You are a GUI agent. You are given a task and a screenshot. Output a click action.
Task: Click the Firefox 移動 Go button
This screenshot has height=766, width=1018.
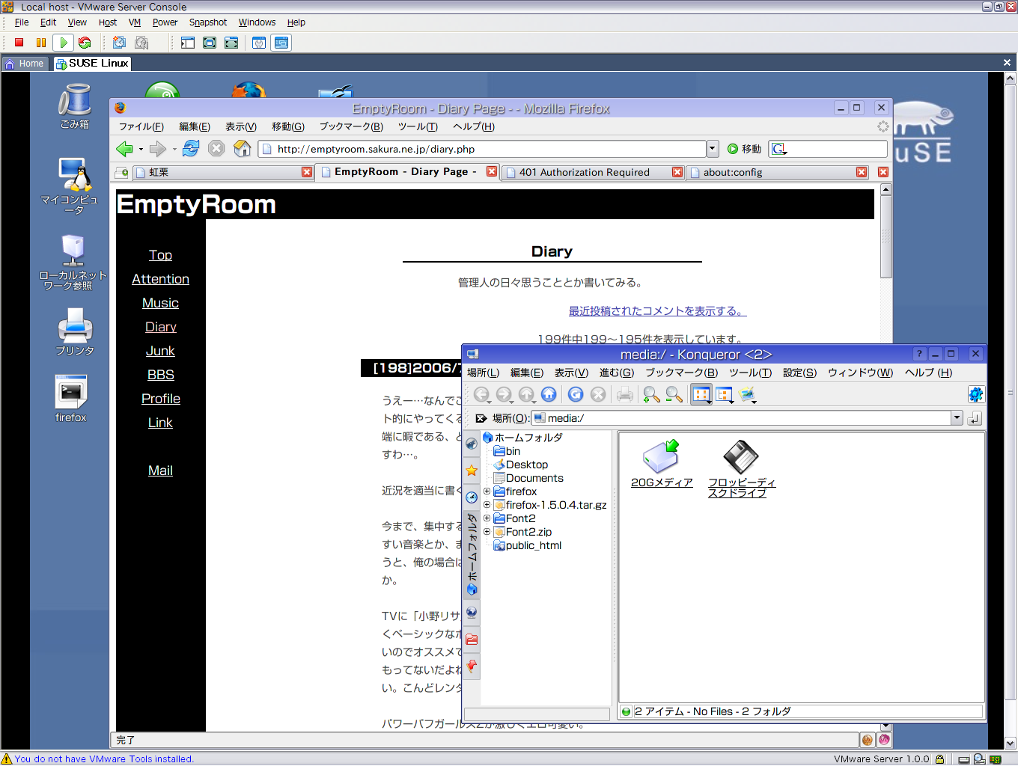(x=744, y=149)
